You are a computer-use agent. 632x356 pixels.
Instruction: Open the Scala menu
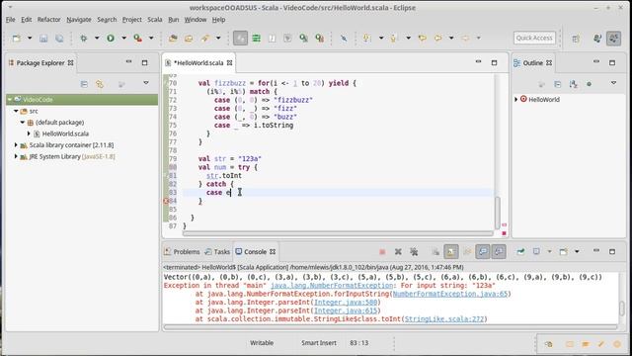coord(154,20)
